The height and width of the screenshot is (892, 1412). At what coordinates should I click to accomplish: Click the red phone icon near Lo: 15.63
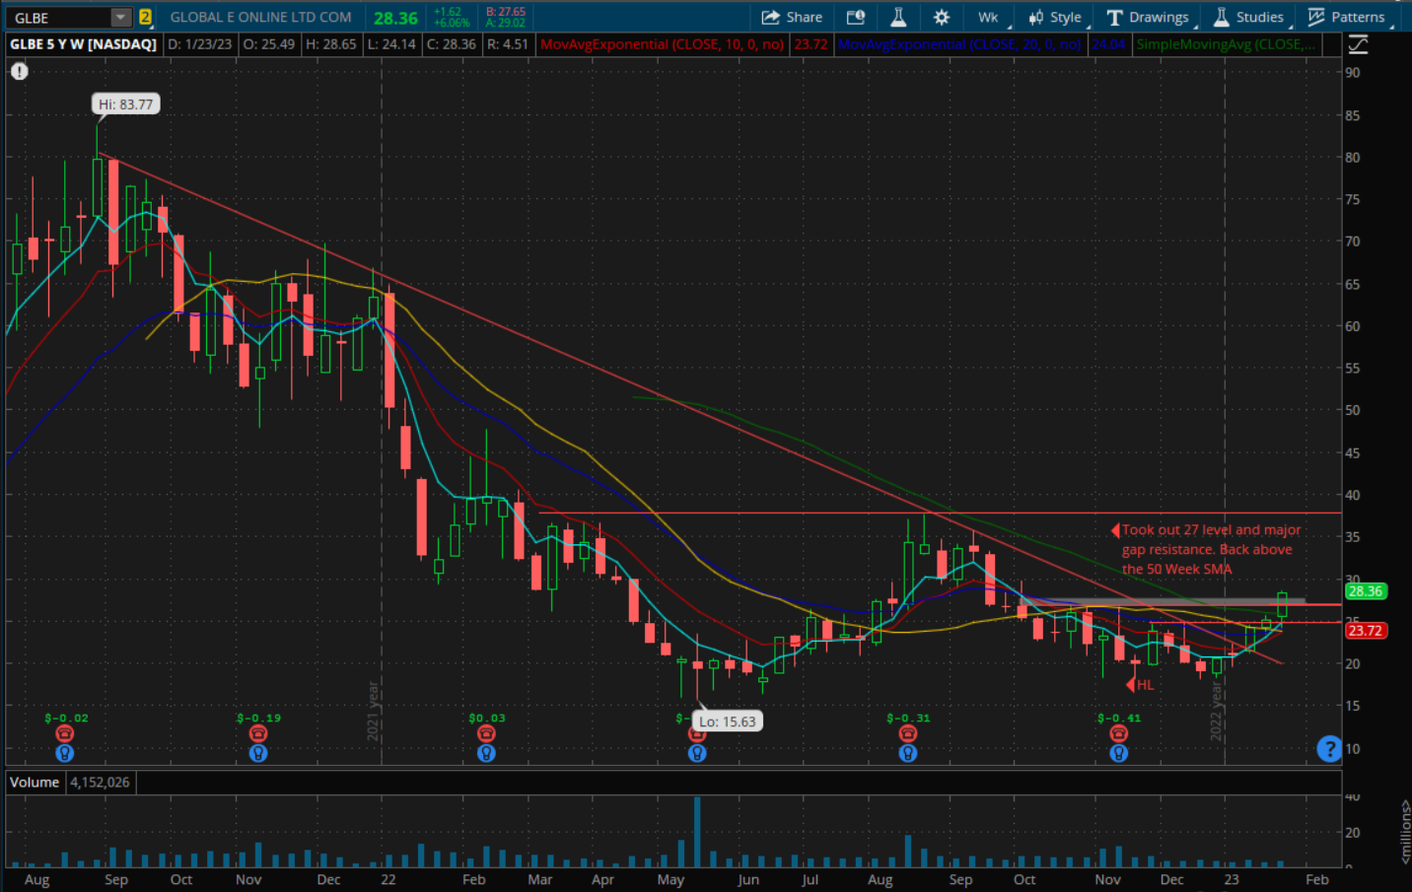tap(697, 735)
